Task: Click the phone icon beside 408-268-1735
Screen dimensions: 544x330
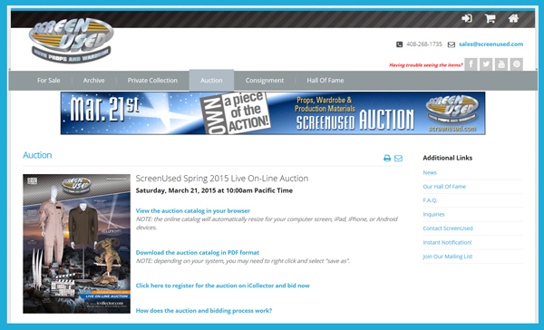Action: click(399, 44)
